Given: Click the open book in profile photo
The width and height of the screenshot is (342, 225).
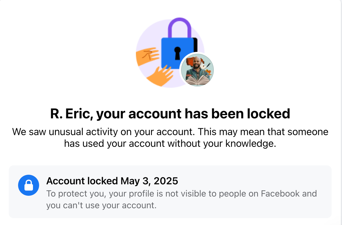Looking at the screenshot, I should click(197, 80).
